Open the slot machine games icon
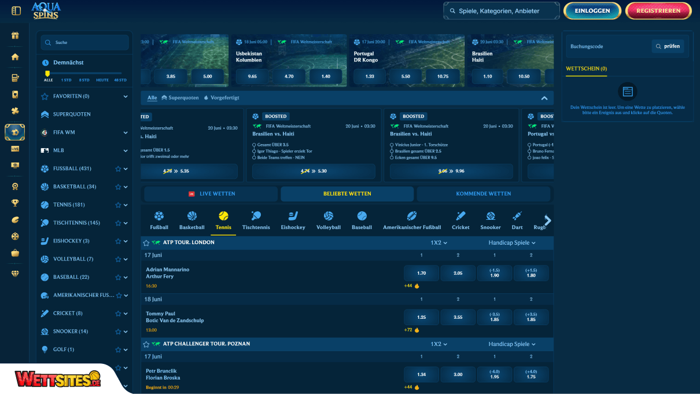Image resolution: width=700 pixels, height=394 pixels. pyautogui.click(x=15, y=78)
